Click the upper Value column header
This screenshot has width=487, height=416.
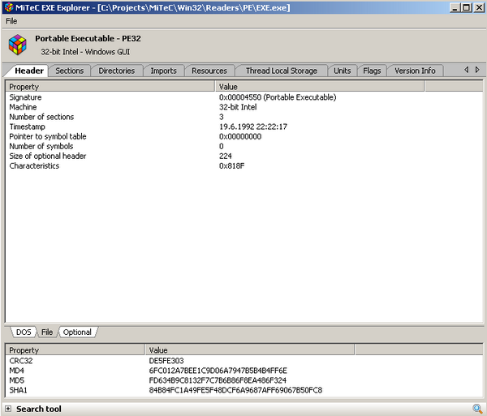(320, 87)
